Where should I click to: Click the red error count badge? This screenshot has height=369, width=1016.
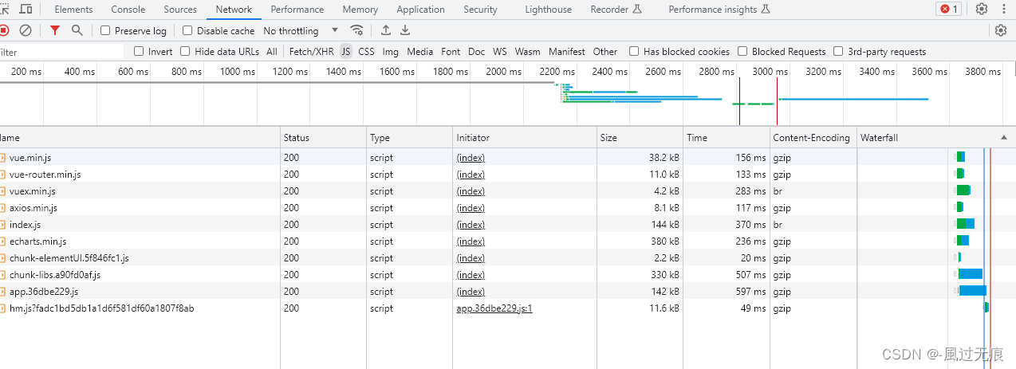pos(949,10)
